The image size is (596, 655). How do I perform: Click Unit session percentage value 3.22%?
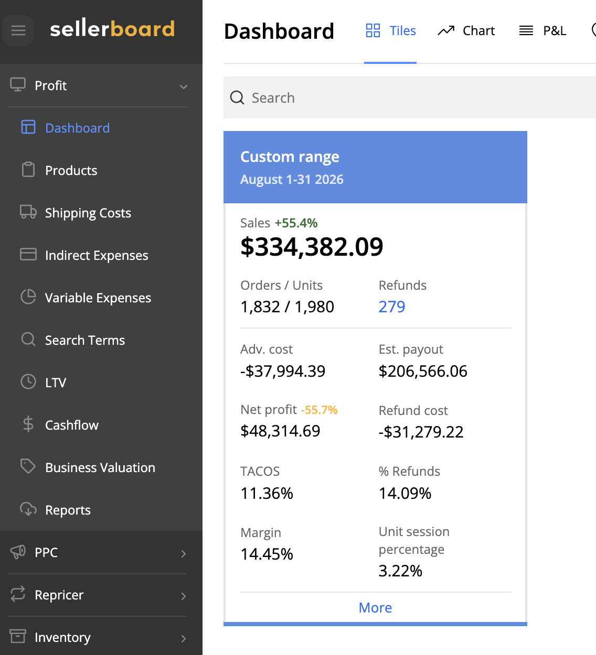click(x=400, y=571)
